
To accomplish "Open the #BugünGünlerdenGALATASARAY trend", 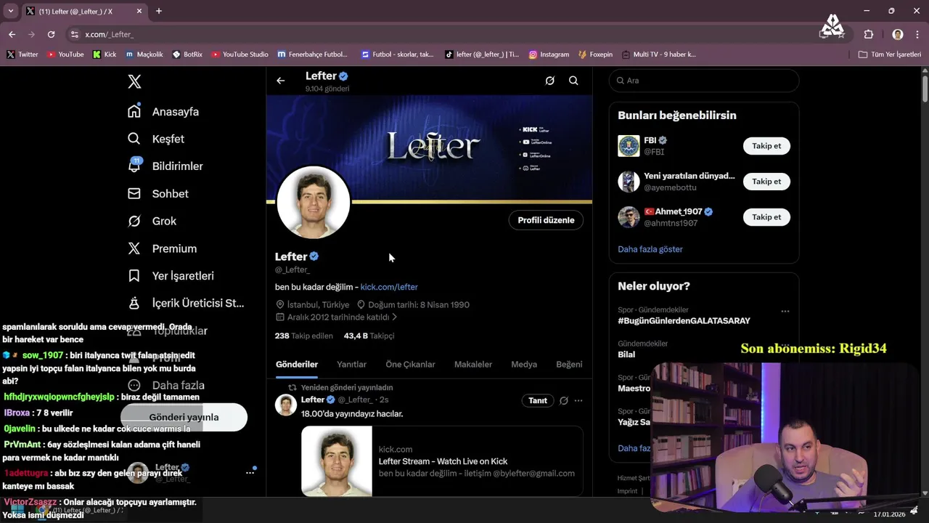I will click(x=684, y=320).
